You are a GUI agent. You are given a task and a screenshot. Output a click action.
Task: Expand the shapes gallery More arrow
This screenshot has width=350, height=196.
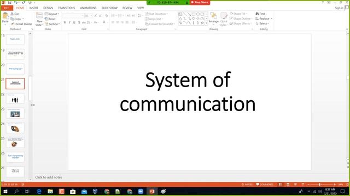pos(206,23)
